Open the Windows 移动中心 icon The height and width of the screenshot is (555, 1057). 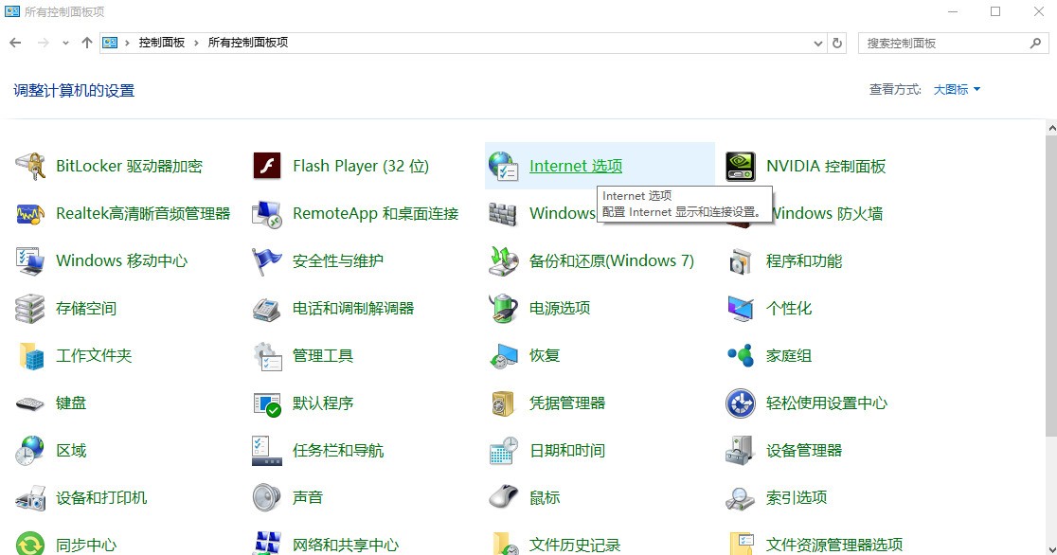30,261
